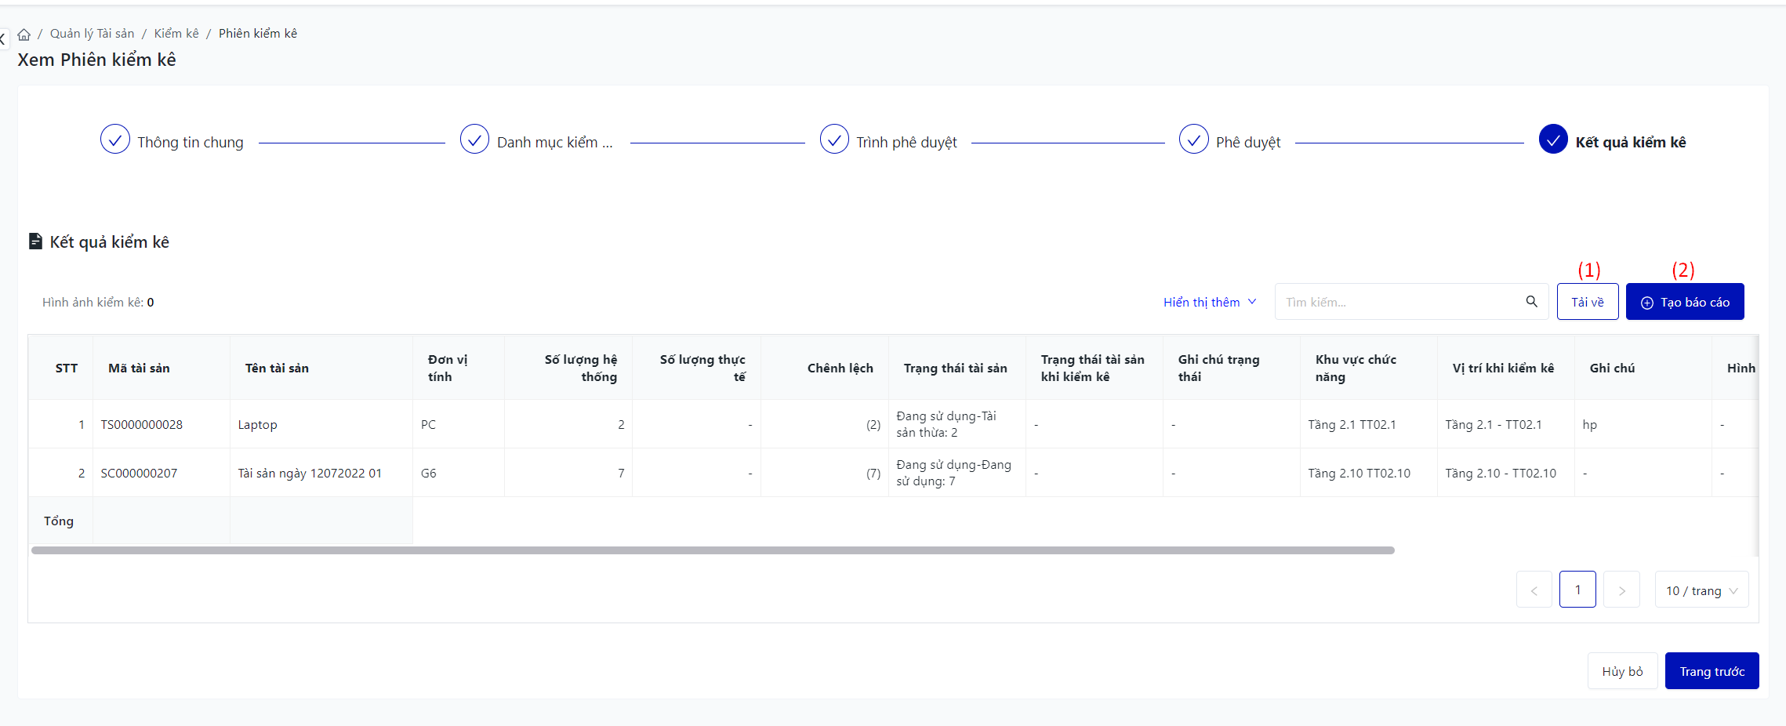
Task: Expand the Hiển thị thêm dropdown
Action: pos(1209,303)
